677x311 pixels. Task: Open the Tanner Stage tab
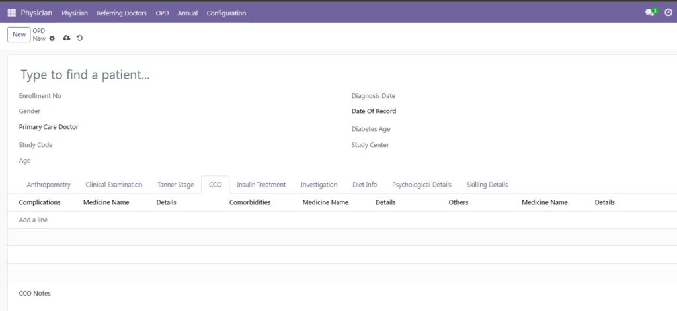(x=175, y=185)
